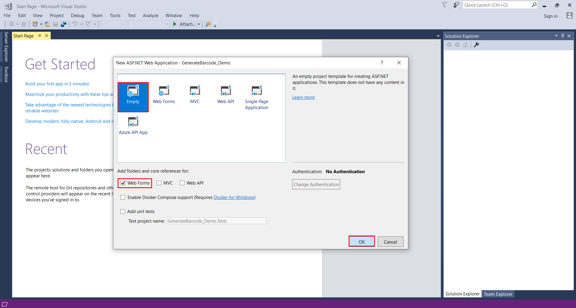Close the Start Page tab
The height and width of the screenshot is (308, 576).
[46, 36]
